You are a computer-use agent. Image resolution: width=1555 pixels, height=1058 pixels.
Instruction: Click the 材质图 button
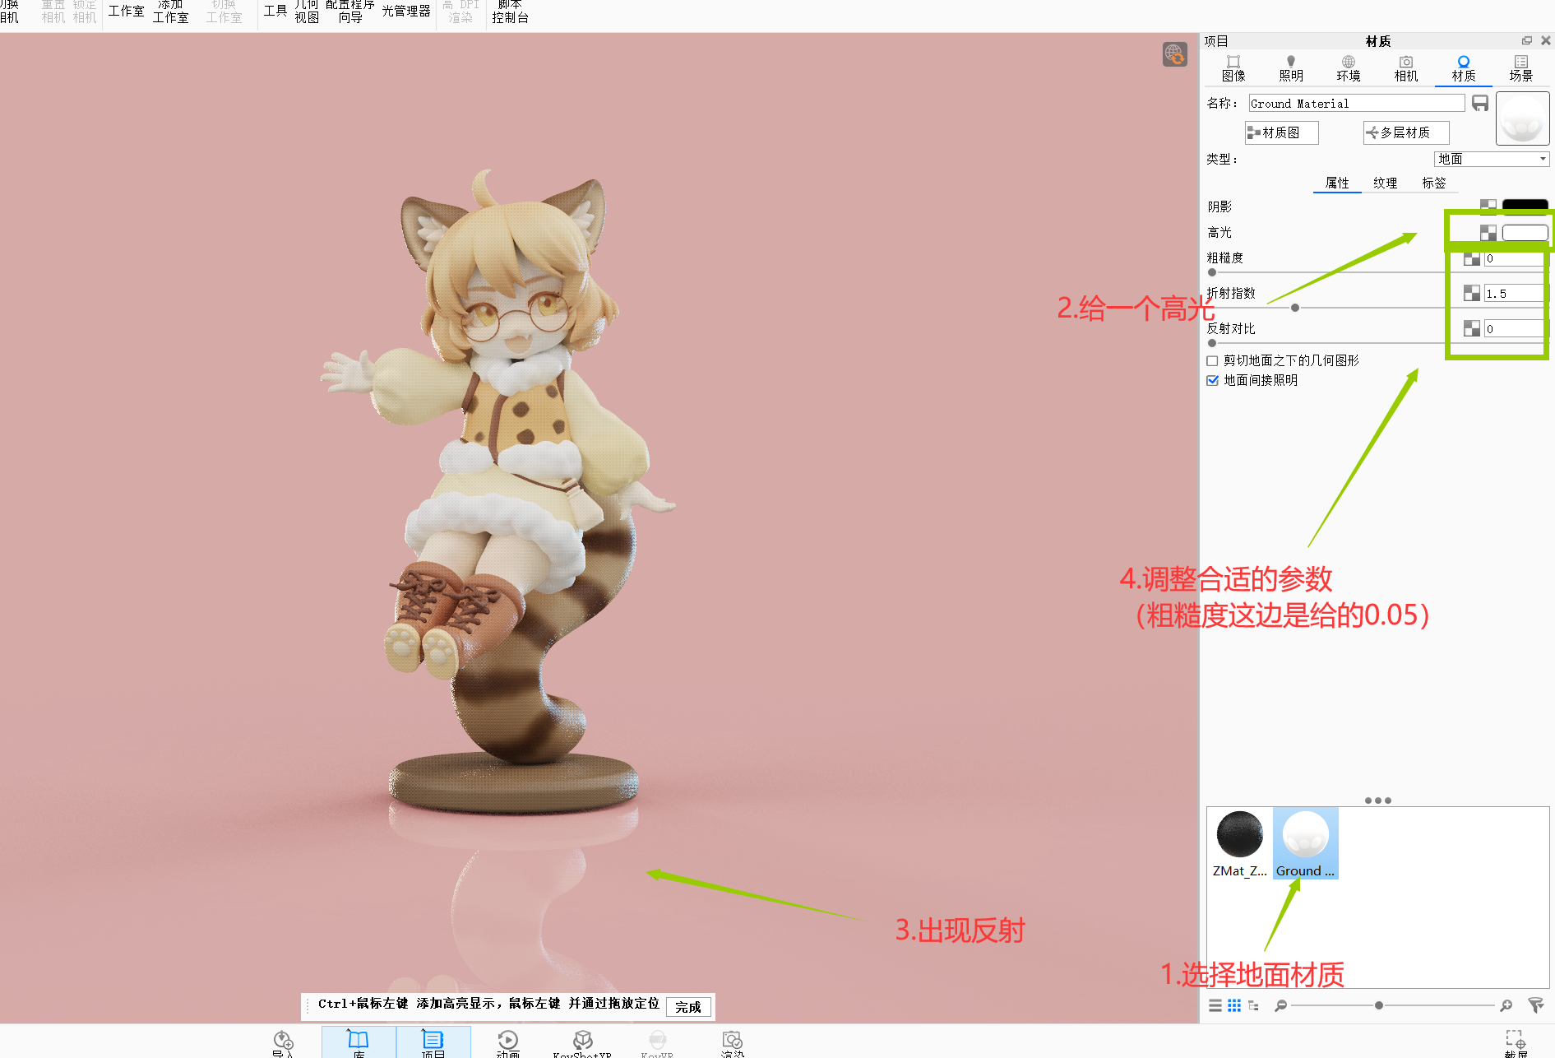pos(1281,132)
